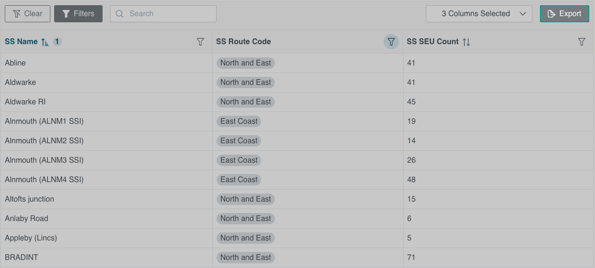Click the Clear filters button
This screenshot has width=595, height=268.
tap(28, 14)
